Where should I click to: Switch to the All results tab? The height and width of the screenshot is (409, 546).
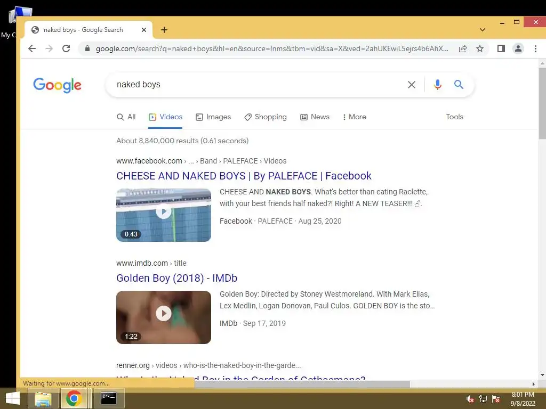(126, 117)
